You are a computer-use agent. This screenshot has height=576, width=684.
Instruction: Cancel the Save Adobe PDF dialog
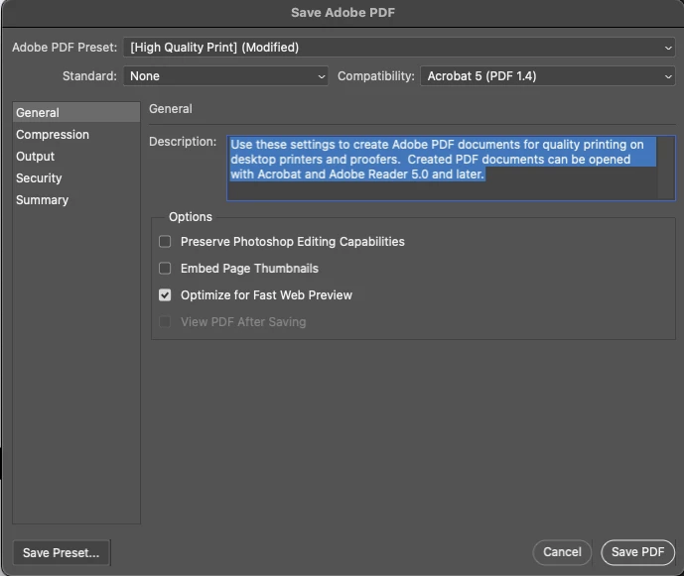coord(562,552)
